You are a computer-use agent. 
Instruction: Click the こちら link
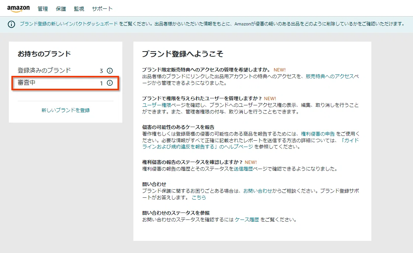click(x=199, y=197)
